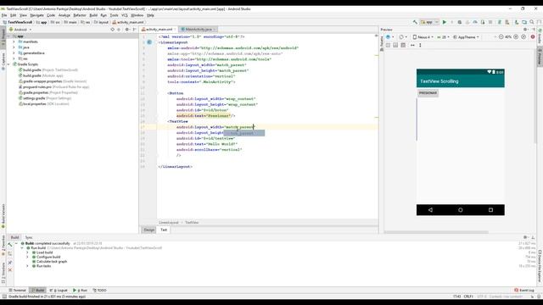Screen dimensions: 543x305
Task: Expand the res folder in project tree
Action: click(x=14, y=58)
